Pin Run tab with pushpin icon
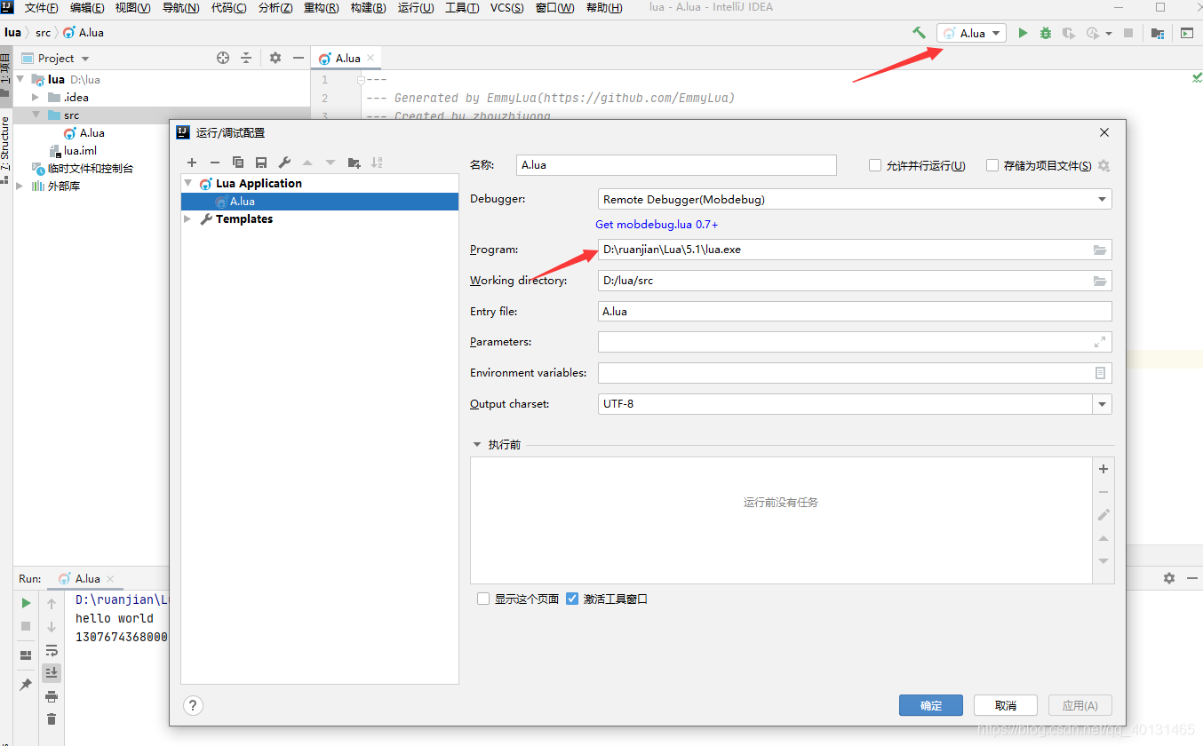 [26, 685]
